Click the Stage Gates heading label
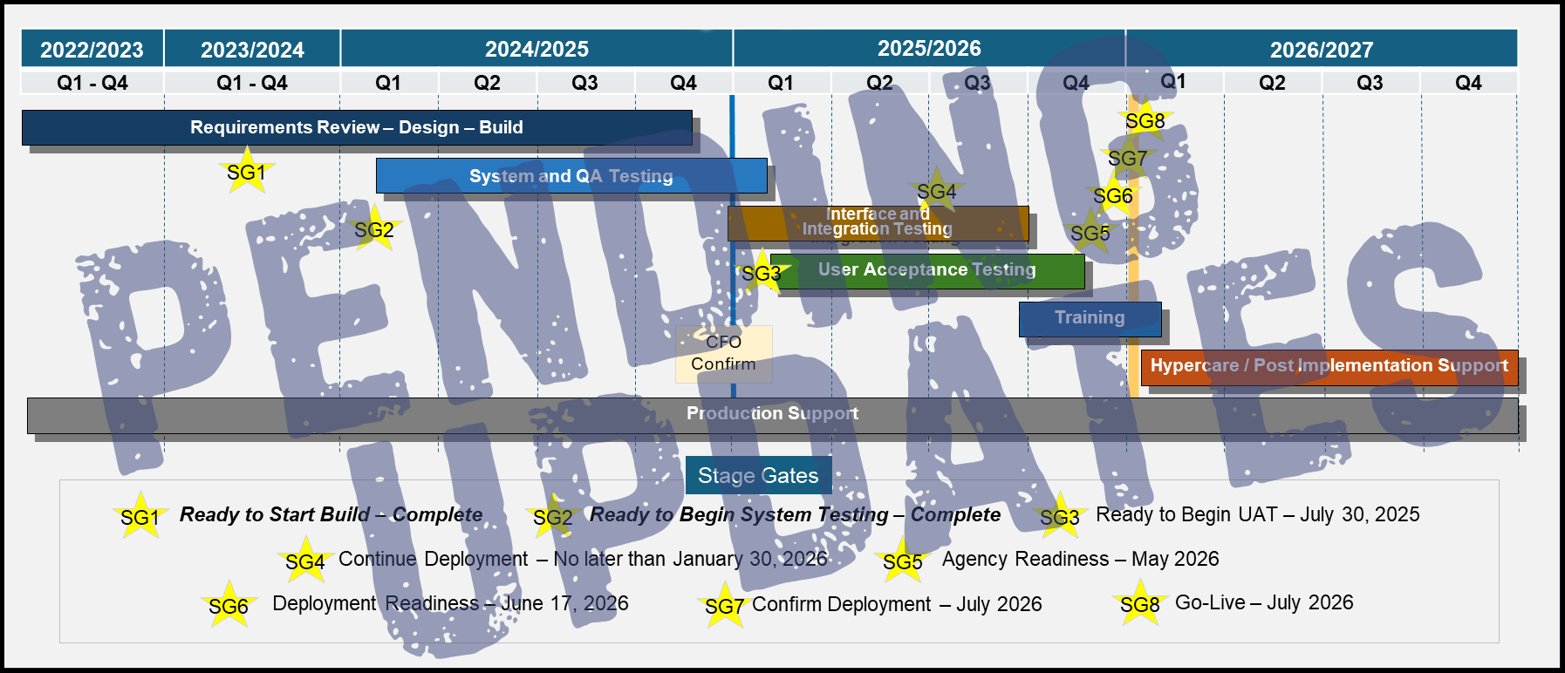Screen dimensions: 1565x673 click(758, 475)
